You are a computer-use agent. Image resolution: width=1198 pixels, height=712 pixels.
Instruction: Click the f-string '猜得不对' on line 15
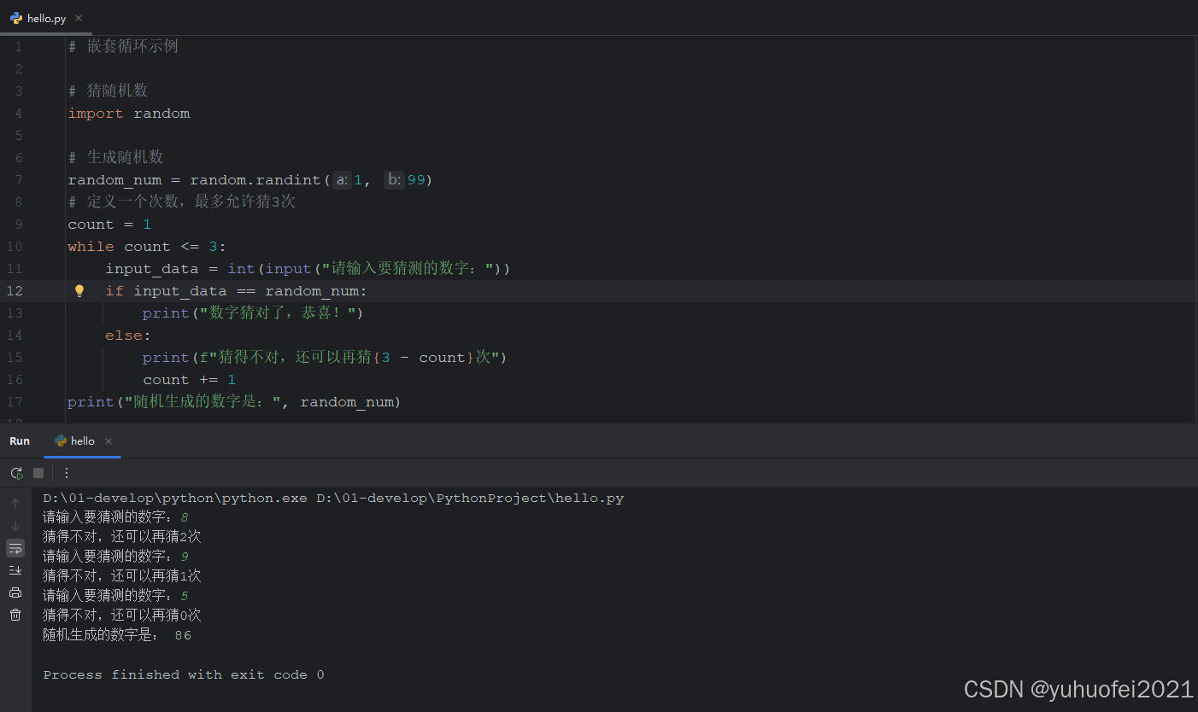coord(350,358)
